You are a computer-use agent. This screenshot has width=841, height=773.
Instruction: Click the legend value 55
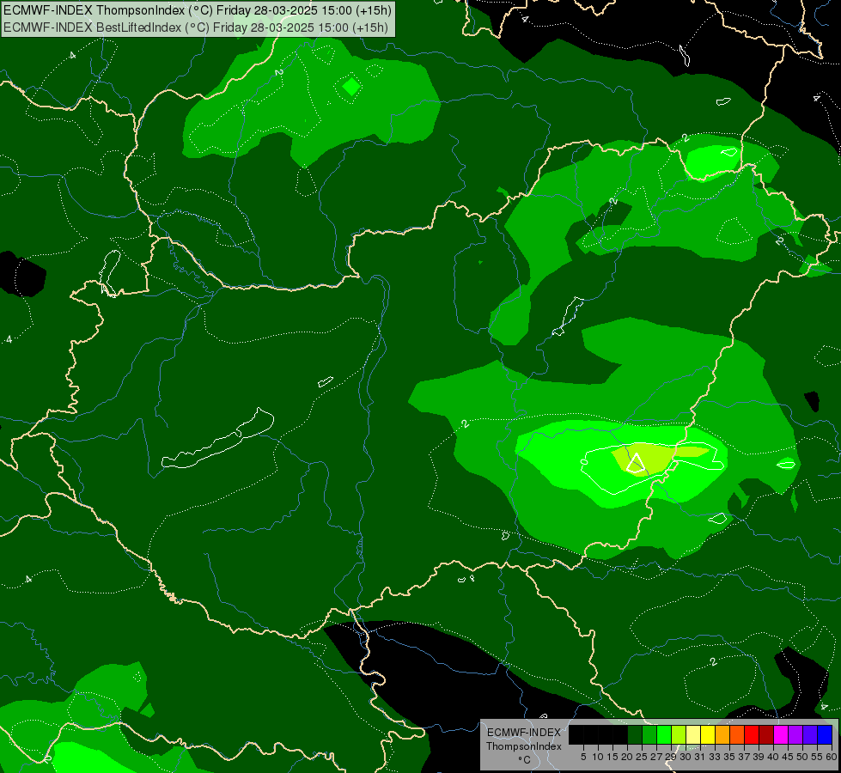817,757
